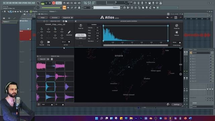The height and width of the screenshot is (121, 215).
Task: Click the FL Studio toolbar save icon
Action: pyautogui.click(x=149, y=3)
